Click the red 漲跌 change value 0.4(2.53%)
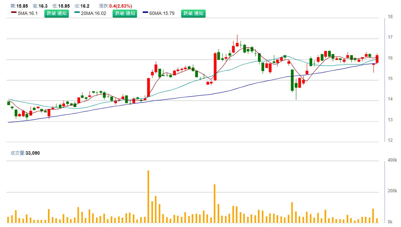The height and width of the screenshot is (227, 401). (x=121, y=6)
